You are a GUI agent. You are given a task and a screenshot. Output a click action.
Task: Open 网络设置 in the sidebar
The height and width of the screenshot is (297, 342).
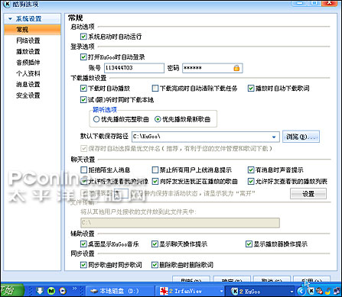(28, 40)
